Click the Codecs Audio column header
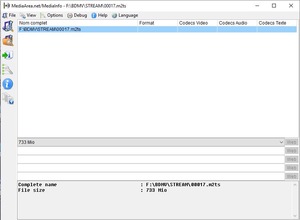 (237, 23)
